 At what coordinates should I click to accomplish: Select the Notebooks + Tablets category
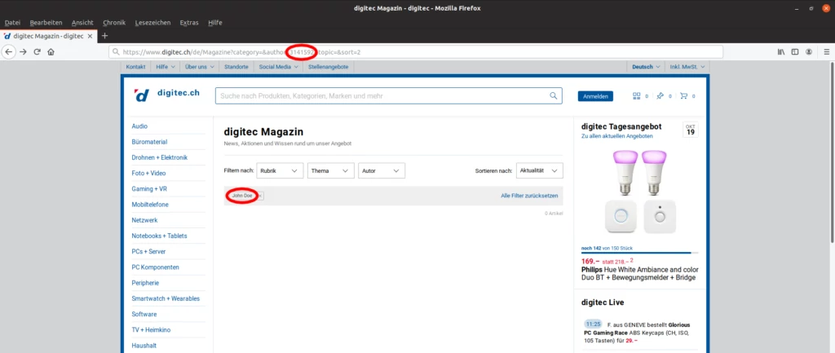click(x=159, y=236)
